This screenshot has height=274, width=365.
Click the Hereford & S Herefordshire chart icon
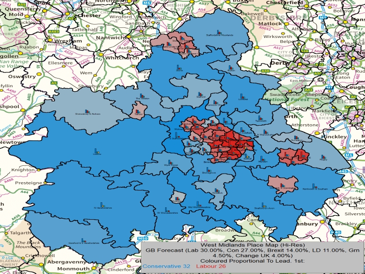click(x=84, y=240)
